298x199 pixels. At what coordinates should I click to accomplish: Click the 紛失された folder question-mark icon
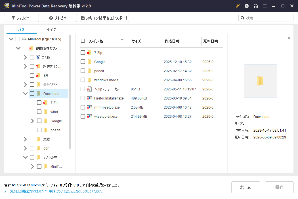coord(38,66)
